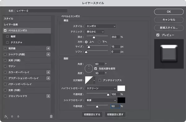Enable カラーオーバーレイ checkbox
This screenshot has height=122, width=186.
5,72
